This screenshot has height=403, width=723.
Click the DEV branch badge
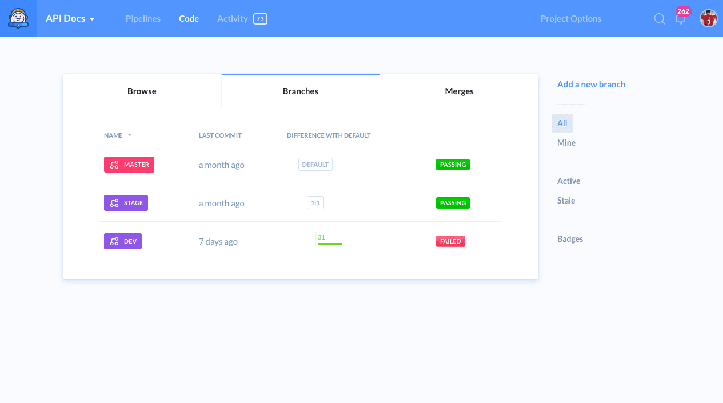[123, 241]
